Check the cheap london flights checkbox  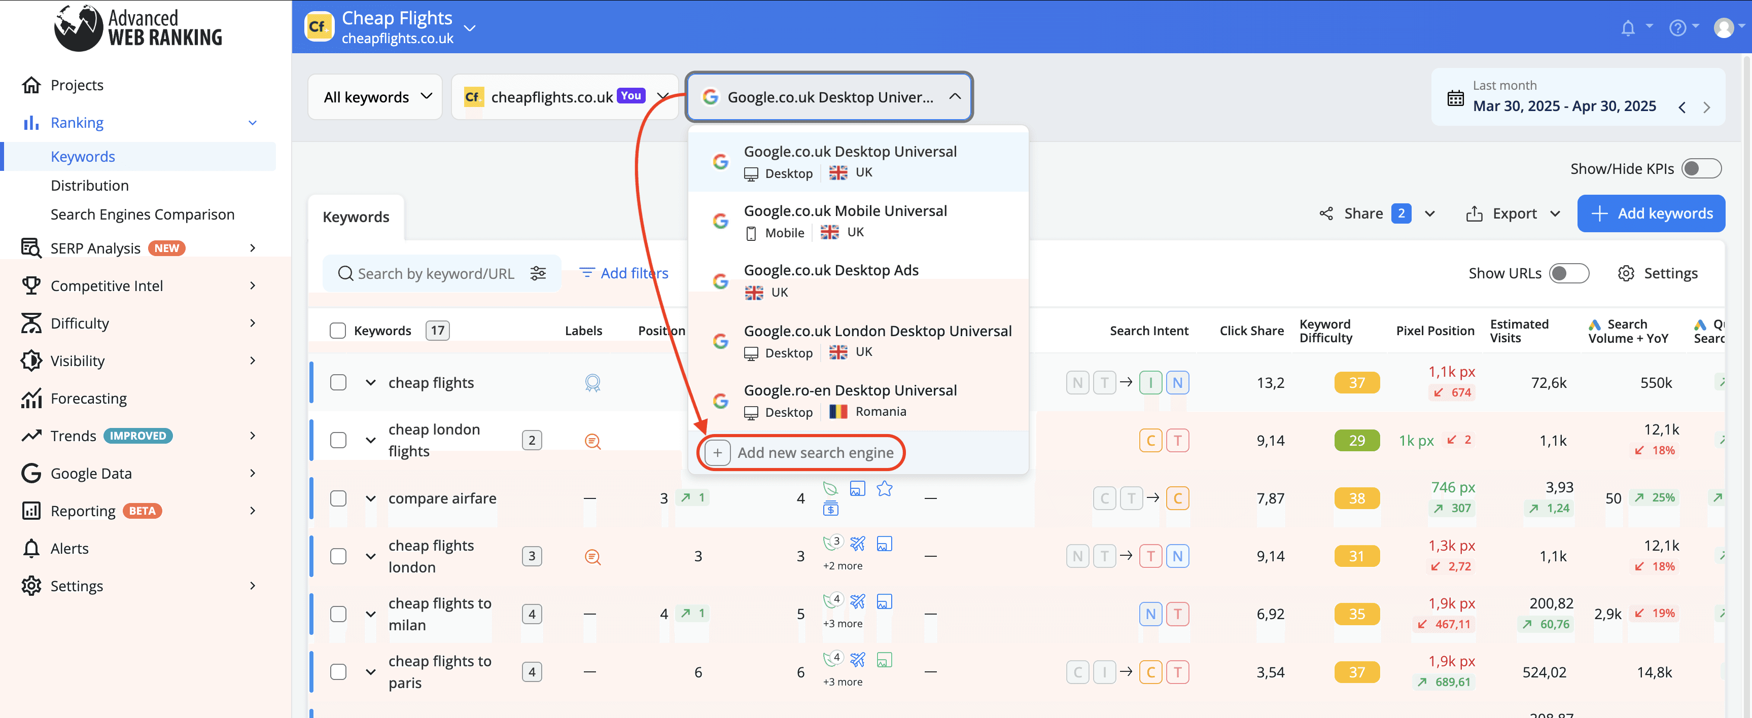[338, 441]
